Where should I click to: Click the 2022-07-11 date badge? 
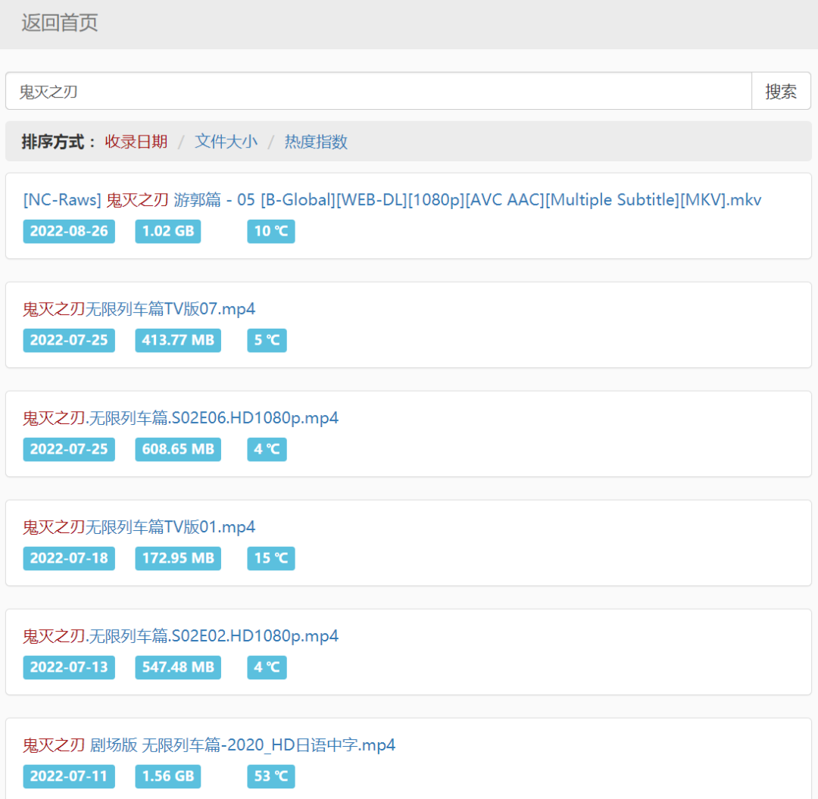(69, 776)
